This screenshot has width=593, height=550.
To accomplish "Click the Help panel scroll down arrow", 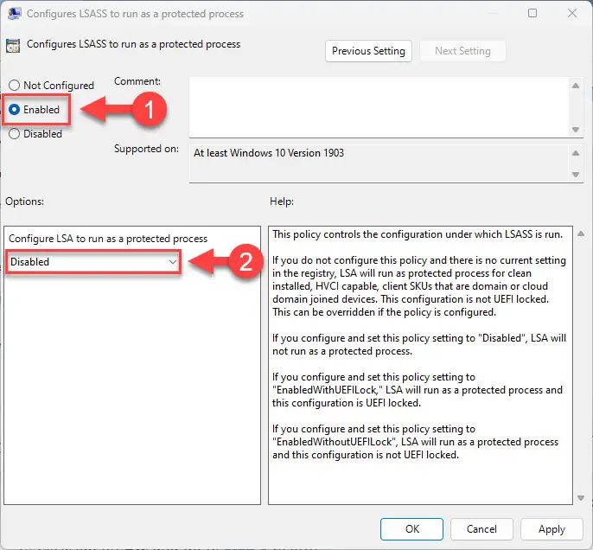I will [581, 498].
